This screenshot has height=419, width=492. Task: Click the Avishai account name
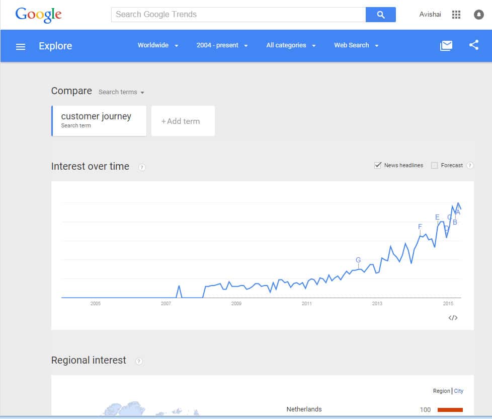430,15
